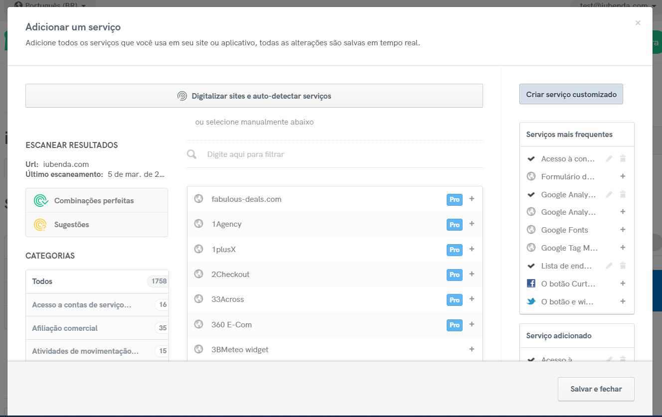This screenshot has width=662, height=417.
Task: Click plus icon next to fabulous-deals.com
Action: (472, 199)
